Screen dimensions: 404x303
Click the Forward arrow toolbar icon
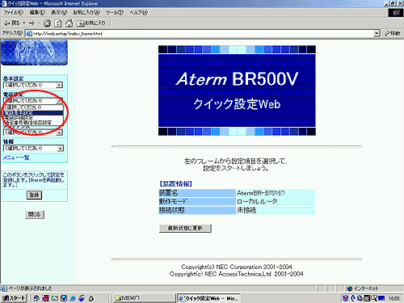click(32, 23)
